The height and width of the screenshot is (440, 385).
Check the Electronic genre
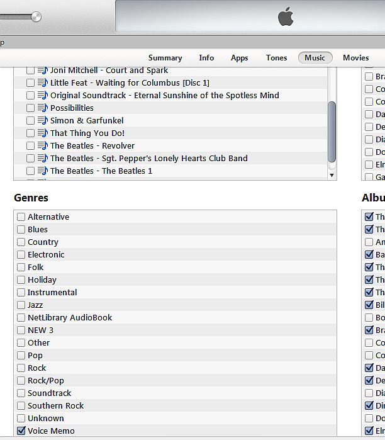pos(21,255)
